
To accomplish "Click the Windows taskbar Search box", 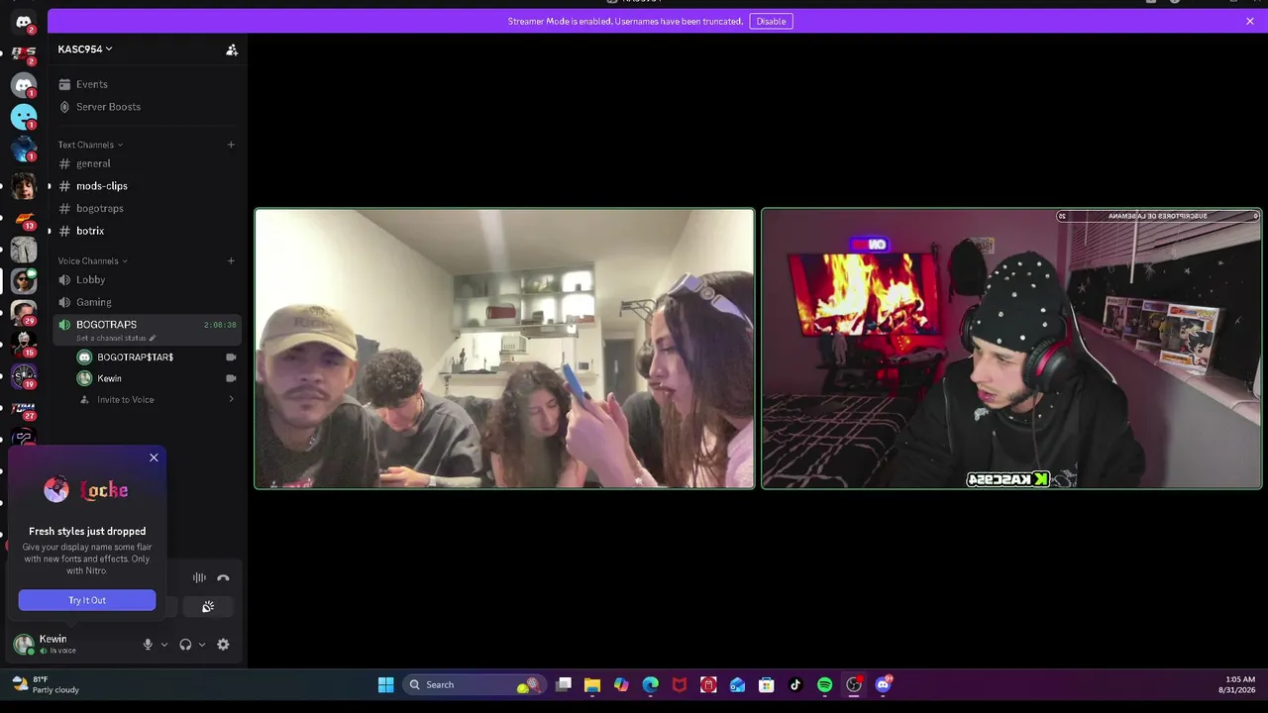I will tap(473, 684).
